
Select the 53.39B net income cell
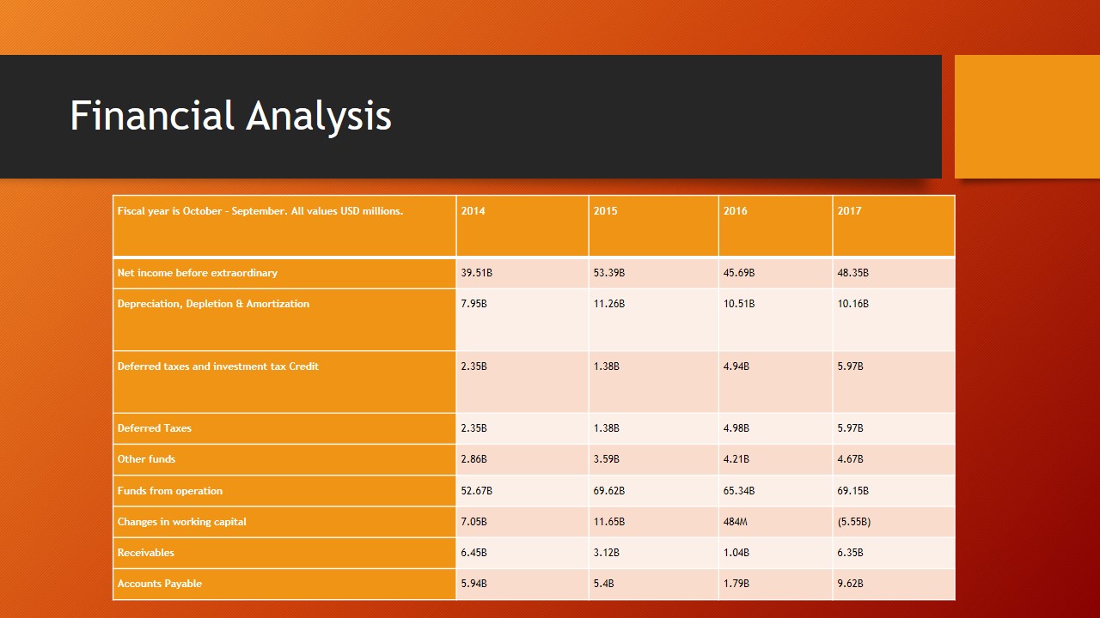(x=609, y=273)
